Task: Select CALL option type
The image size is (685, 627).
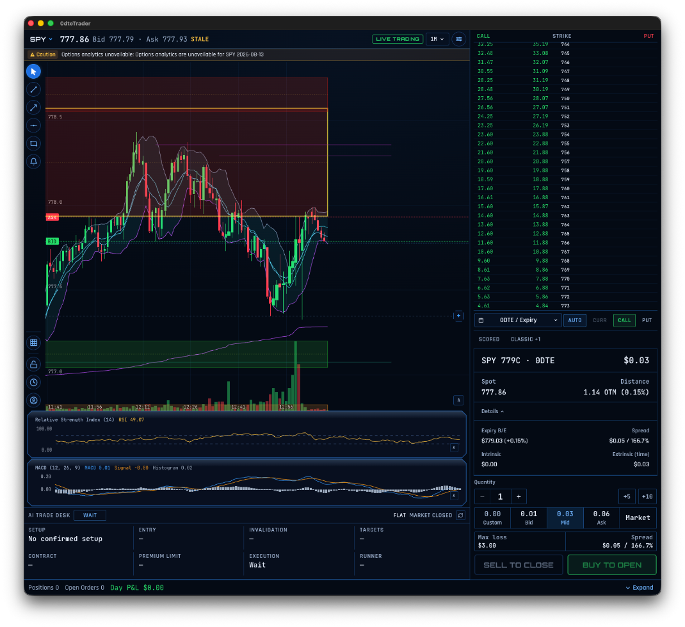Action: click(624, 320)
